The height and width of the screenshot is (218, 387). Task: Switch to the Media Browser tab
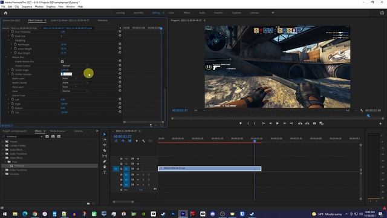click(x=57, y=131)
